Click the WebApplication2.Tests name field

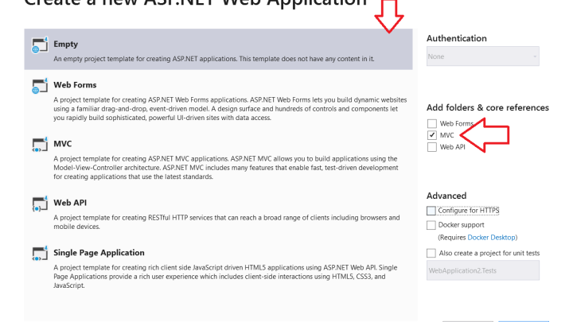[483, 270]
